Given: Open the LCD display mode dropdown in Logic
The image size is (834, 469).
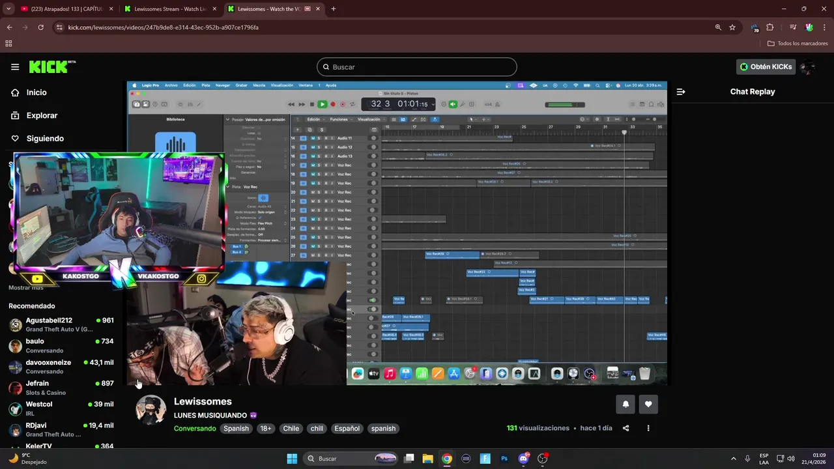Looking at the screenshot, I should (x=433, y=104).
